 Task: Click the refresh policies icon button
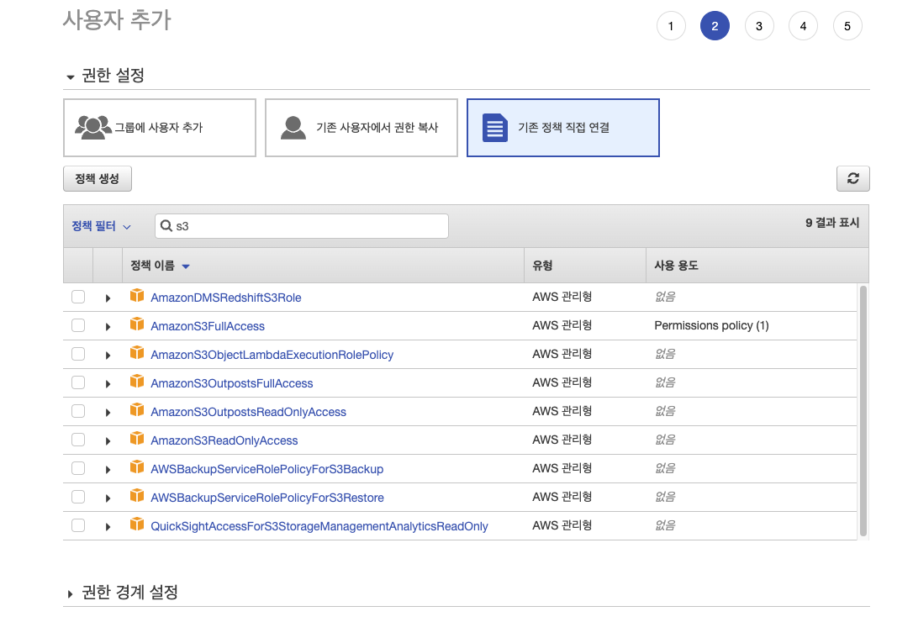(852, 178)
